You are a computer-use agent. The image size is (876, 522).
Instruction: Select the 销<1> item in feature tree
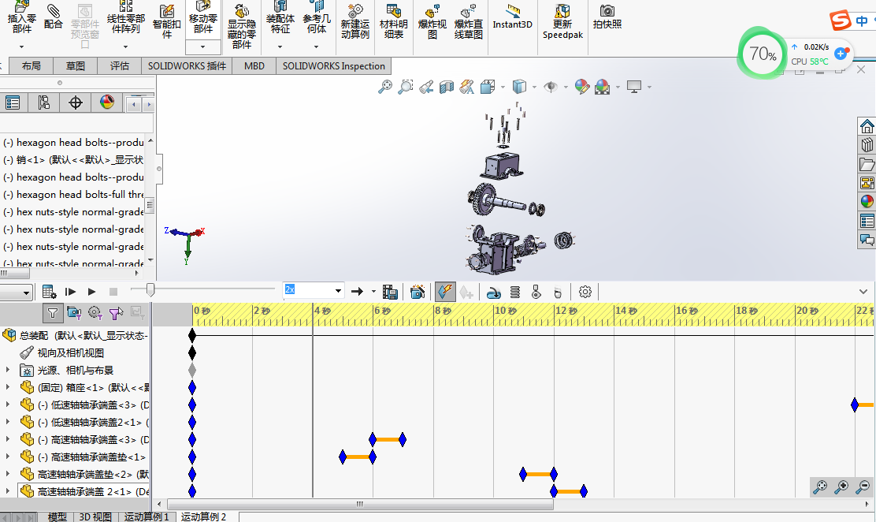point(73,159)
